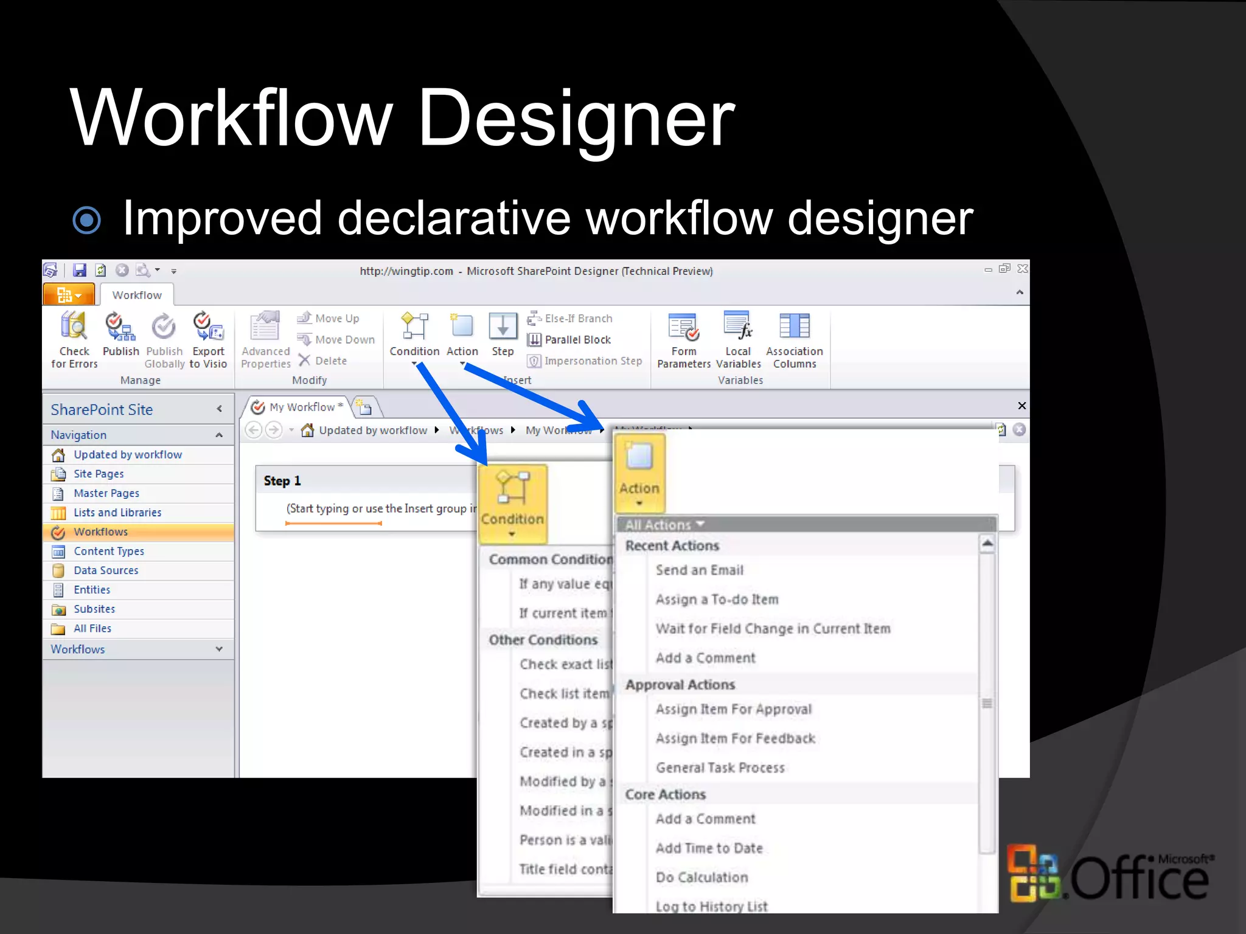
Task: Open Updated by workflow in navigation
Action: [x=138, y=454]
